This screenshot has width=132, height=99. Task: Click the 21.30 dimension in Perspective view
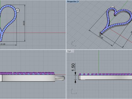(x=101, y=37)
